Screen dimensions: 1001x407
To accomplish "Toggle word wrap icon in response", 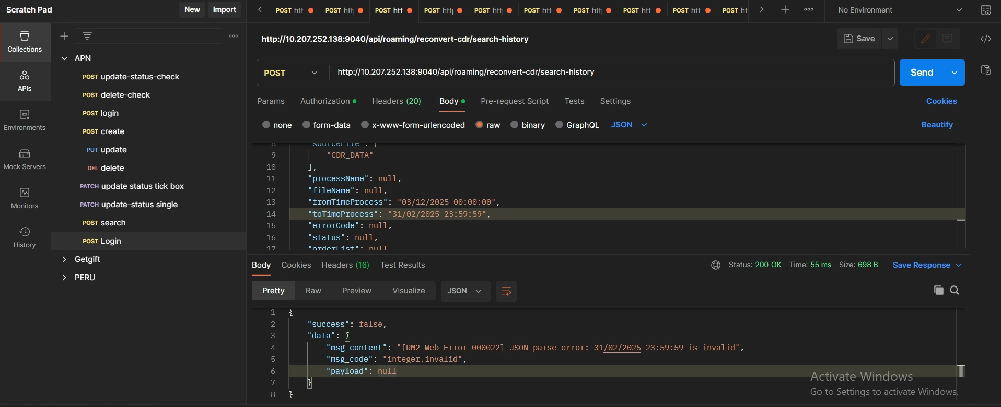I will coord(506,291).
